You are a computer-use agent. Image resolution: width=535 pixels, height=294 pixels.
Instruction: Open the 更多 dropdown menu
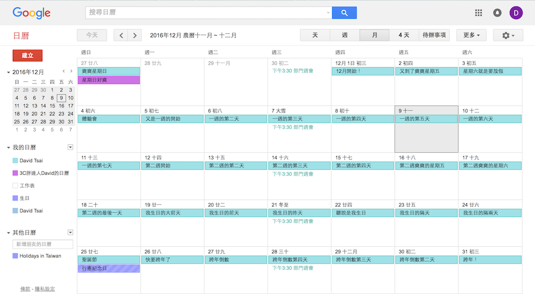click(471, 35)
